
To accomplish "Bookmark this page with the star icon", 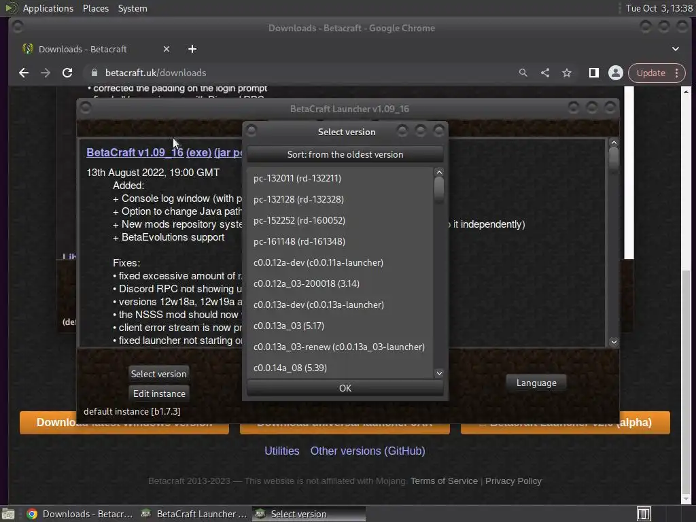I will point(567,73).
